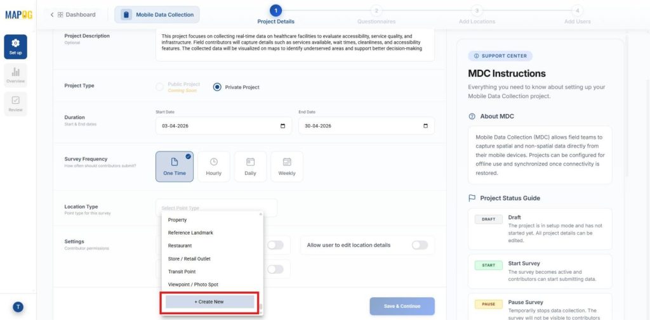650x320 pixels.
Task: Choose Weekly survey frequency
Action: click(x=287, y=167)
